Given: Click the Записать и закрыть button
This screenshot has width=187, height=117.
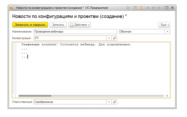Looking at the screenshot, I should [x=30, y=25].
